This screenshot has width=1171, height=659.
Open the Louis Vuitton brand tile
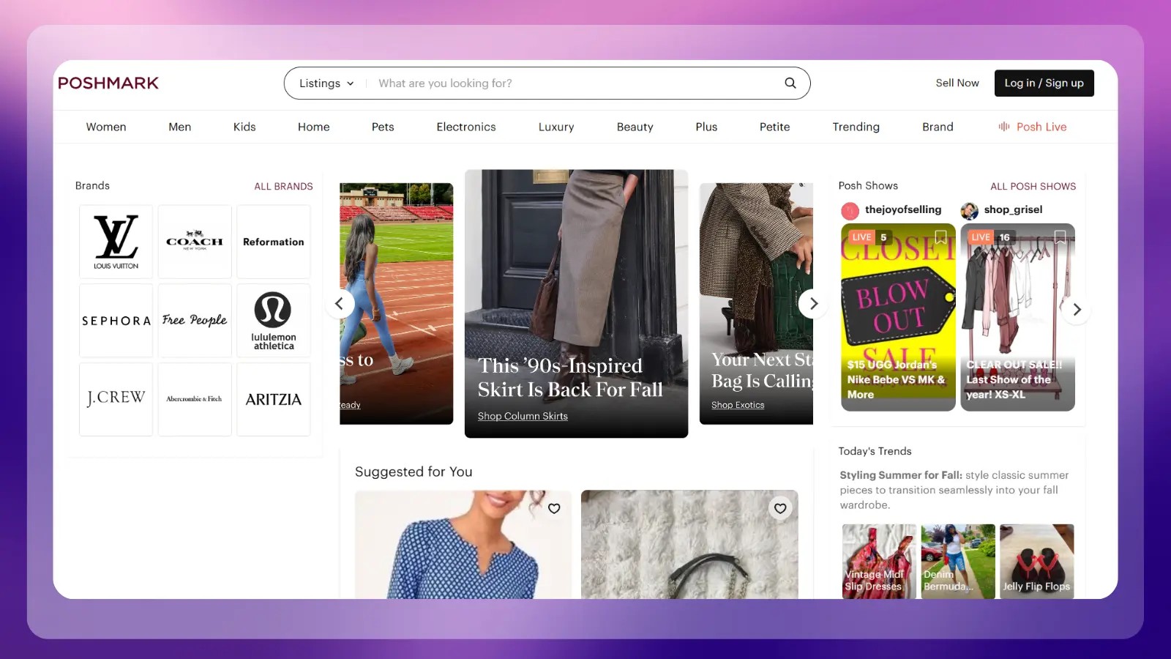(x=116, y=242)
